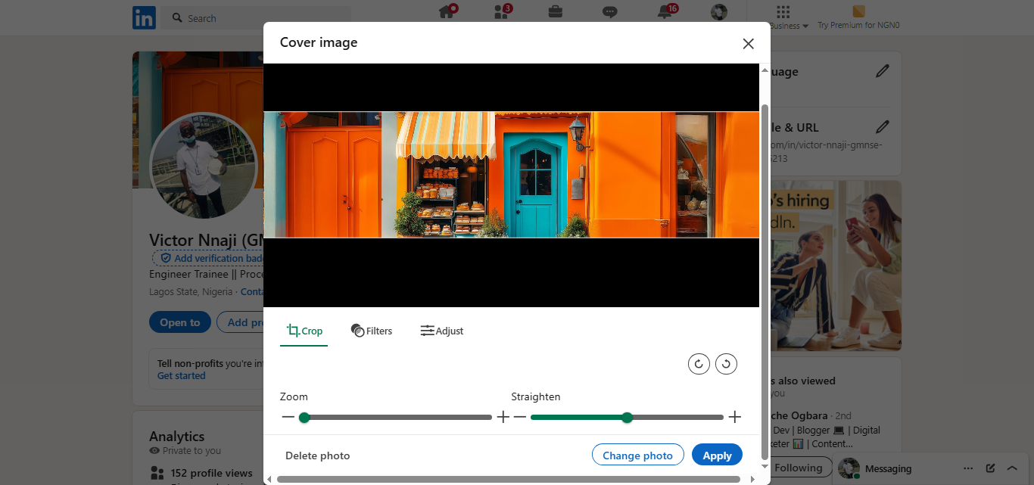Viewport: 1034px width, 485px height.
Task: Open Jobs via the briefcase icon
Action: [555, 12]
